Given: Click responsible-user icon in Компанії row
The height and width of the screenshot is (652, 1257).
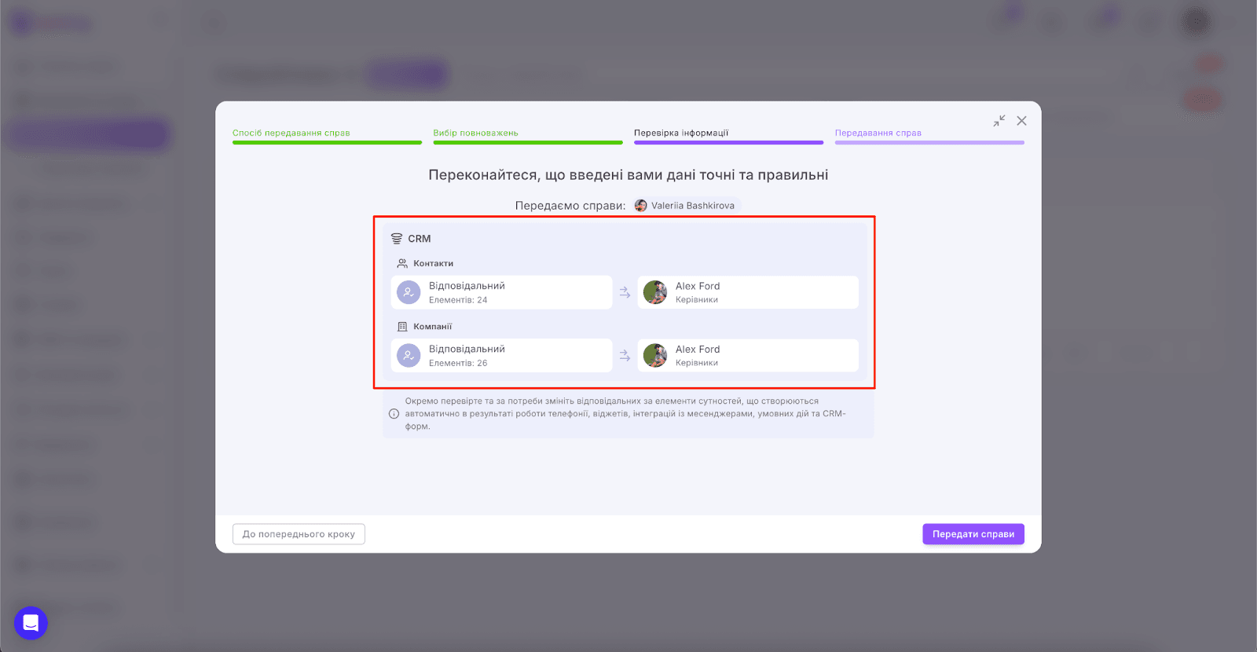Looking at the screenshot, I should pos(409,355).
